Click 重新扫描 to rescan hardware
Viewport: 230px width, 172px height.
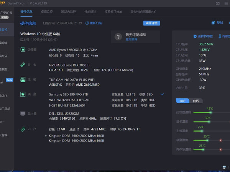click(x=94, y=23)
